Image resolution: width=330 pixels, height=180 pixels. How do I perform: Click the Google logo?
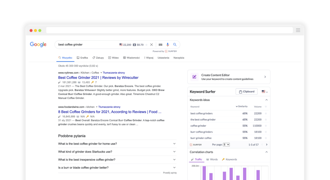(x=38, y=44)
